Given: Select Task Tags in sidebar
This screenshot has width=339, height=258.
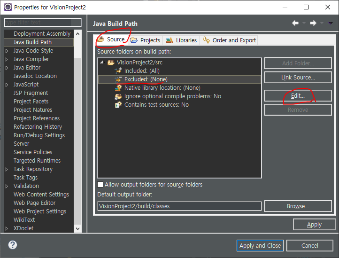Looking at the screenshot, I should point(25,178).
